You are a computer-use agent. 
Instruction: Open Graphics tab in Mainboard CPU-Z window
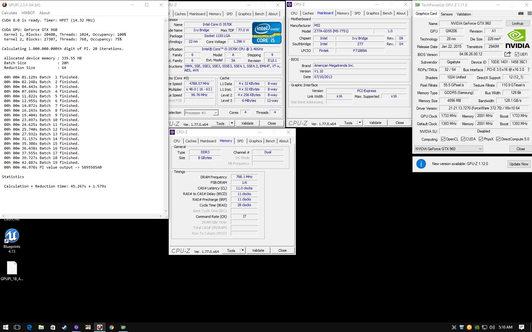pos(372,13)
